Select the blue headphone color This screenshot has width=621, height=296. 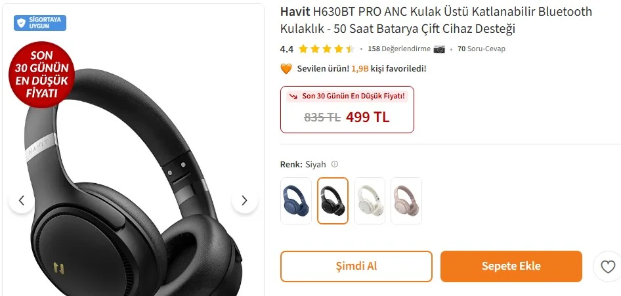pyautogui.click(x=296, y=201)
